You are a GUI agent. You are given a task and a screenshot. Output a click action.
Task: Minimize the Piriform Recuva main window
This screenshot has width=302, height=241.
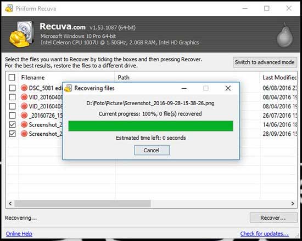pyautogui.click(x=245, y=8)
